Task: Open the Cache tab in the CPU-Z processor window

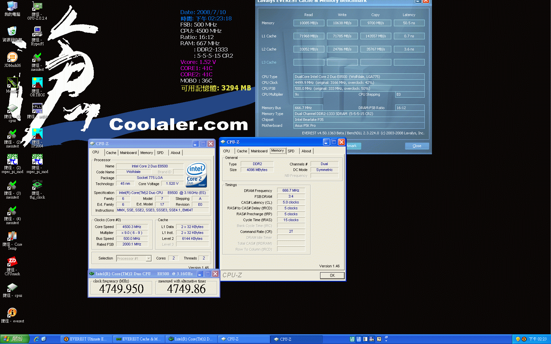Action: pos(111,153)
